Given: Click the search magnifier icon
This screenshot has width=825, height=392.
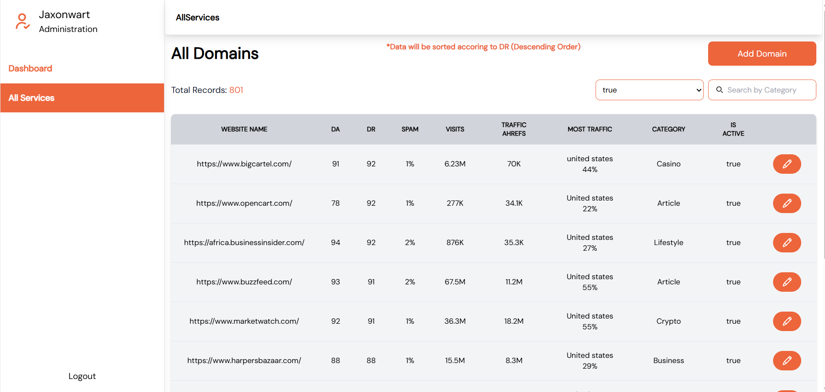Looking at the screenshot, I should click(x=719, y=90).
